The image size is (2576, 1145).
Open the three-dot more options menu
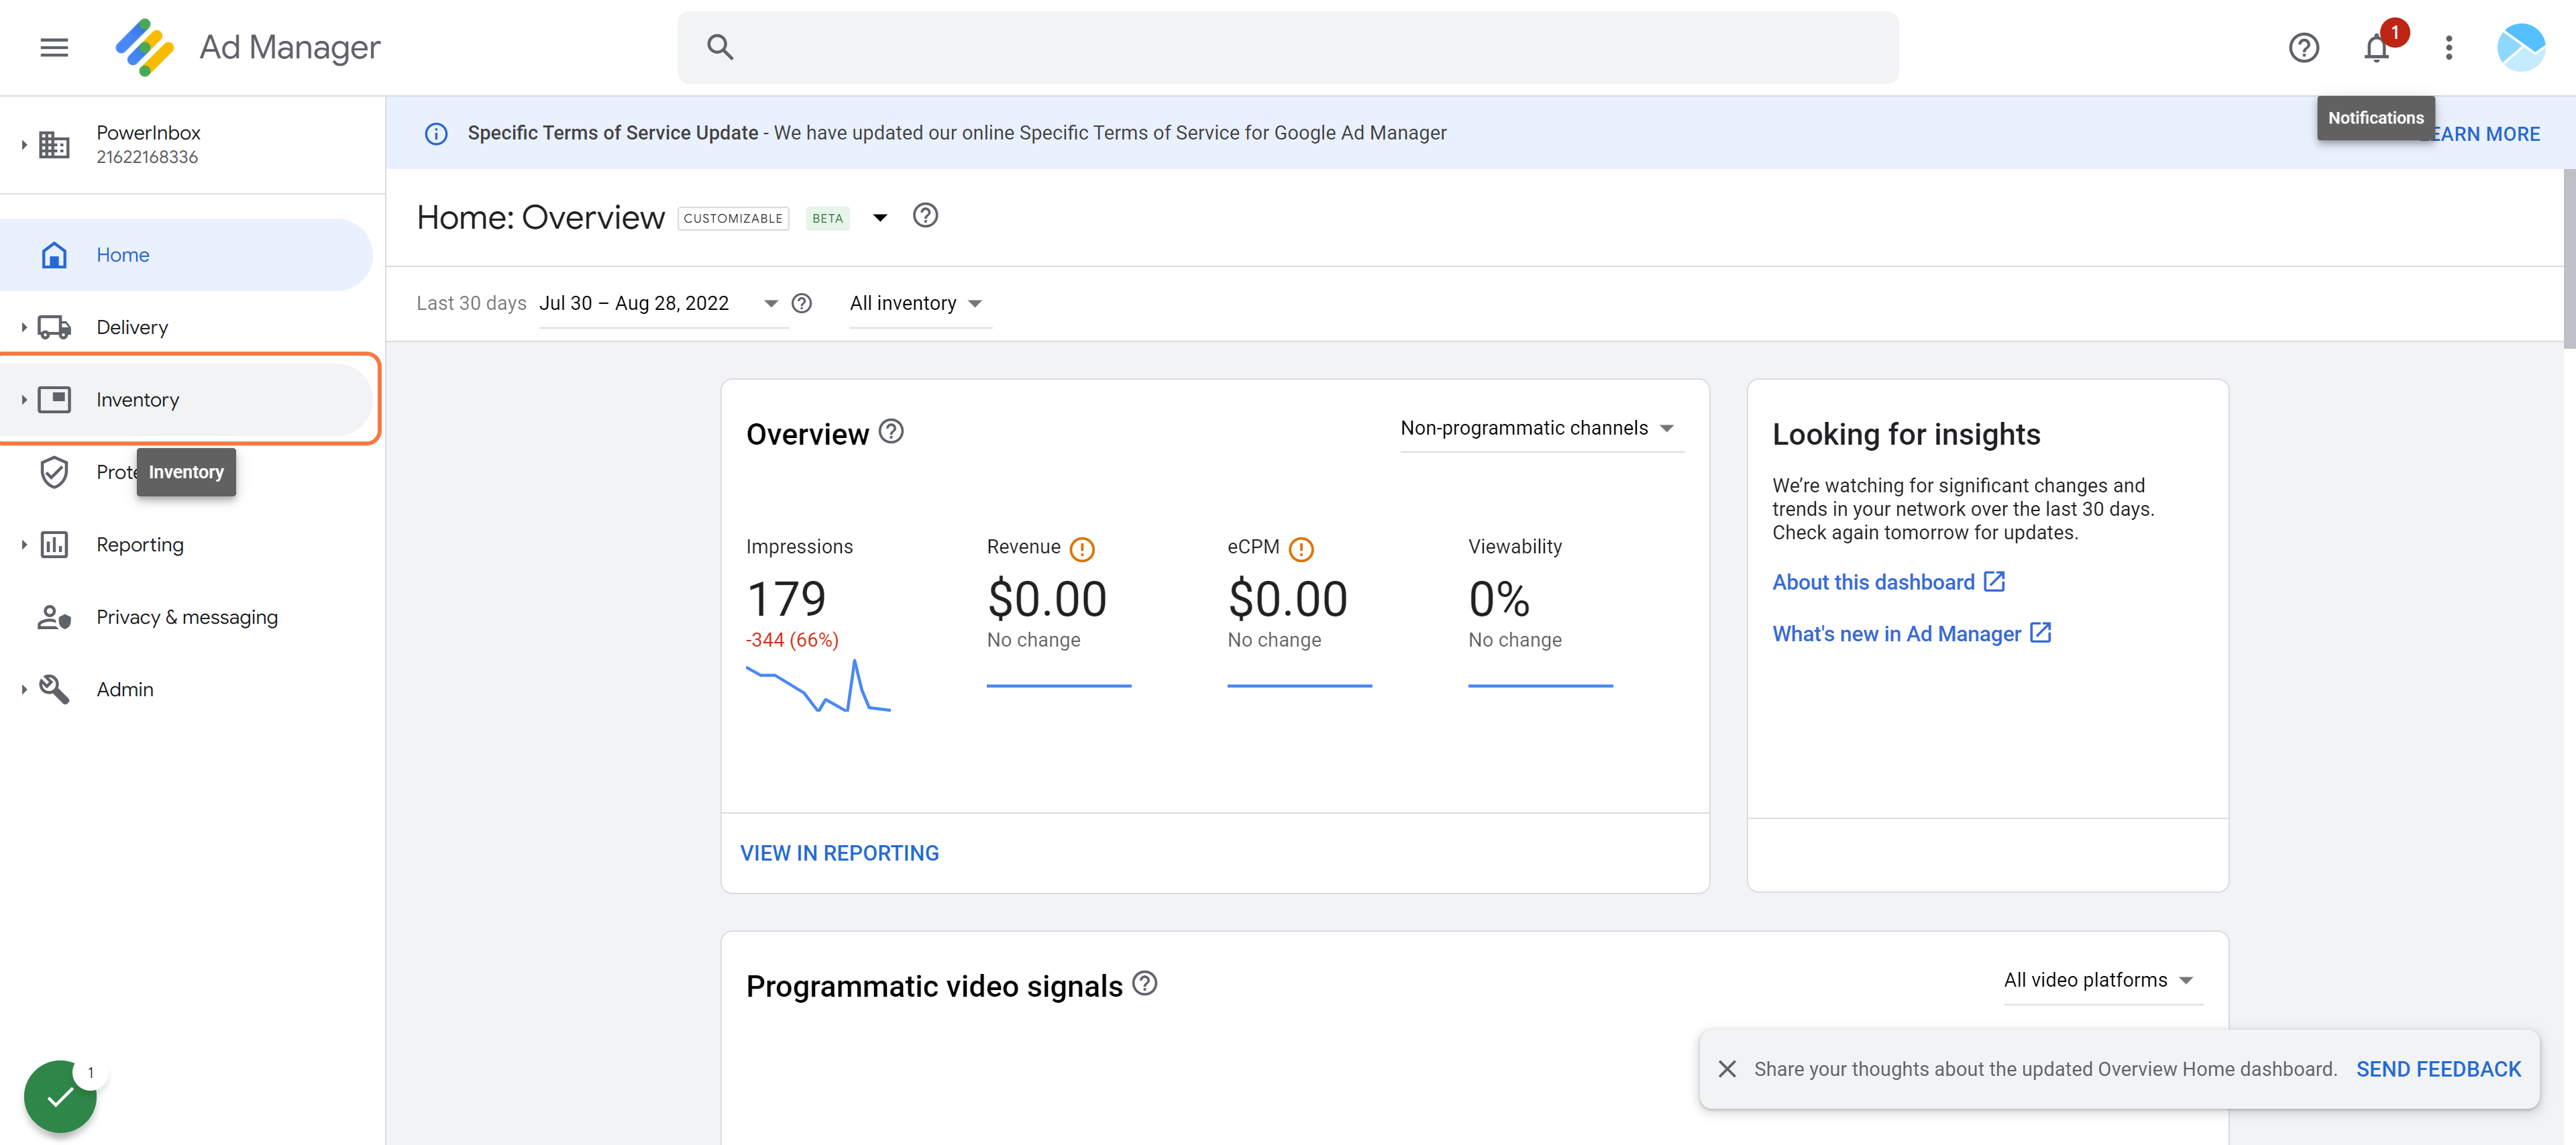coord(2449,47)
